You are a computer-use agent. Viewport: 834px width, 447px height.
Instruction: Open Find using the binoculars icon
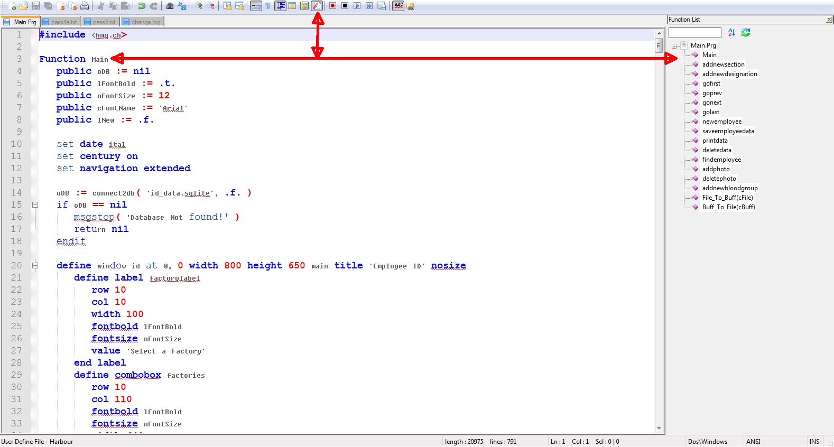pos(170,6)
